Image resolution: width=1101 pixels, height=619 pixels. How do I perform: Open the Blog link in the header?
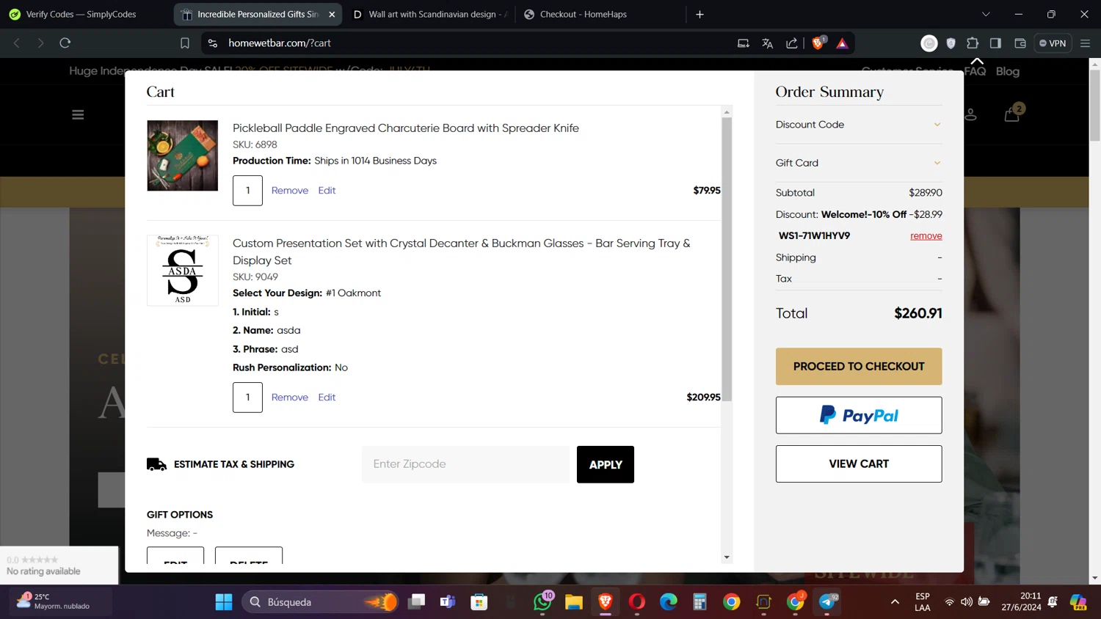point(1008,71)
